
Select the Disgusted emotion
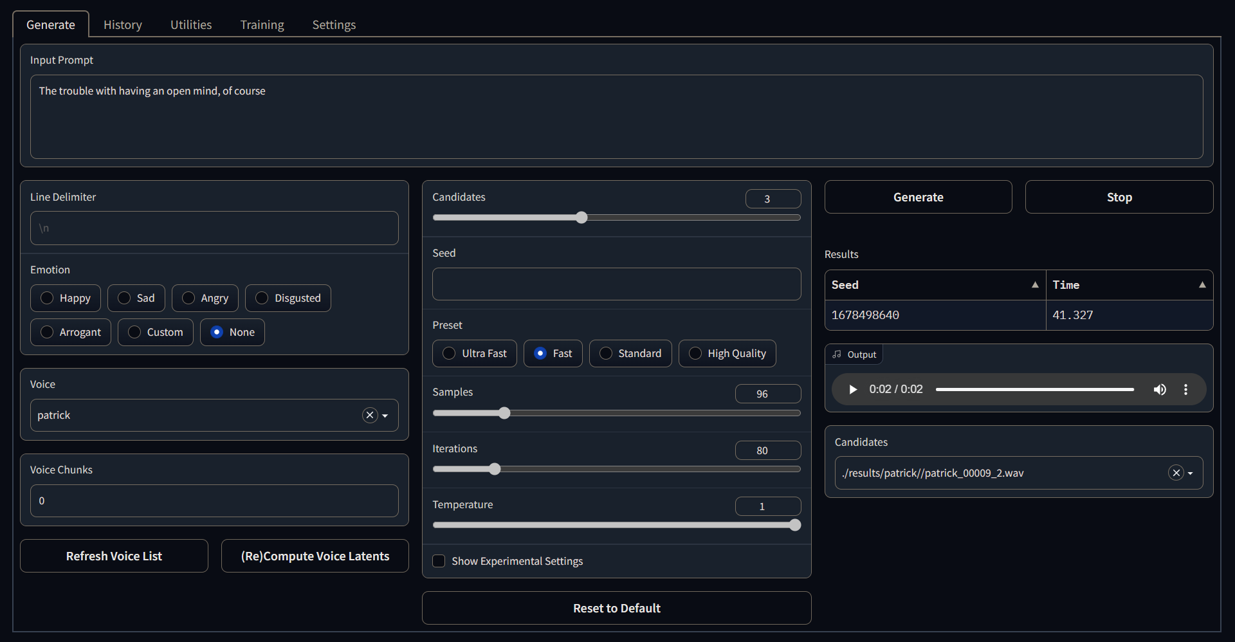tap(288, 298)
